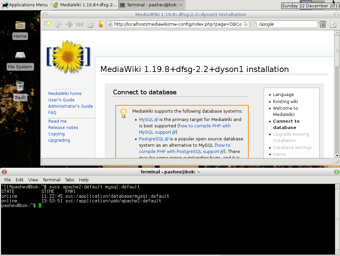This screenshot has width=340, height=256.
Task: Open 'how to compile PHP with MySQL support' link
Action: coord(185,129)
